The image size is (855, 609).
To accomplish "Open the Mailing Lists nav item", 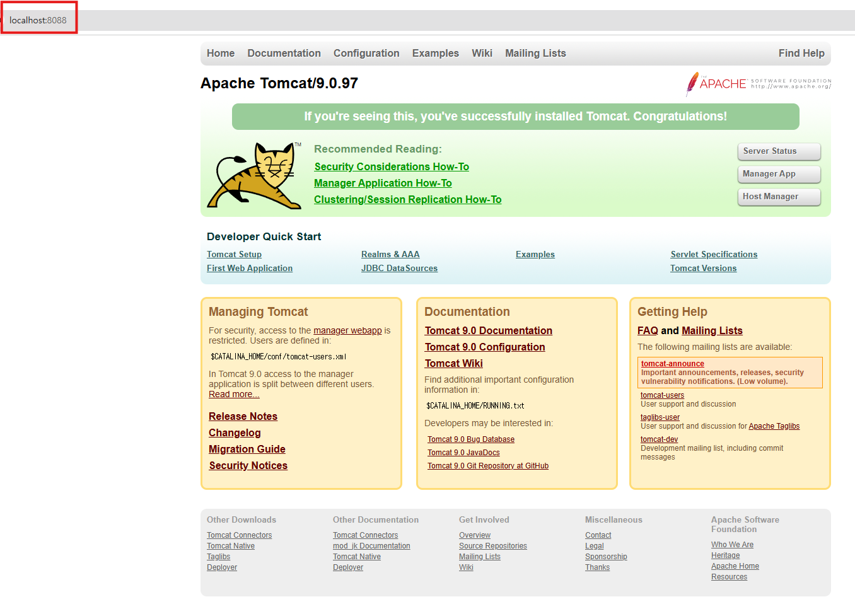I will click(x=535, y=54).
